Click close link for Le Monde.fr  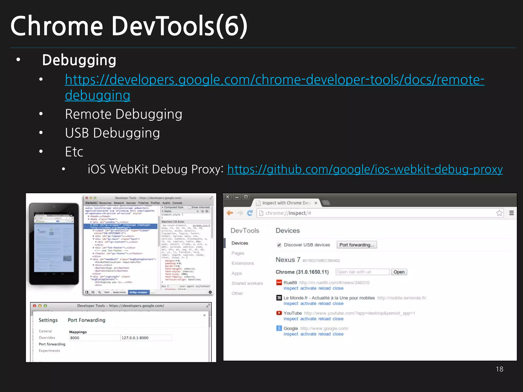(338, 303)
